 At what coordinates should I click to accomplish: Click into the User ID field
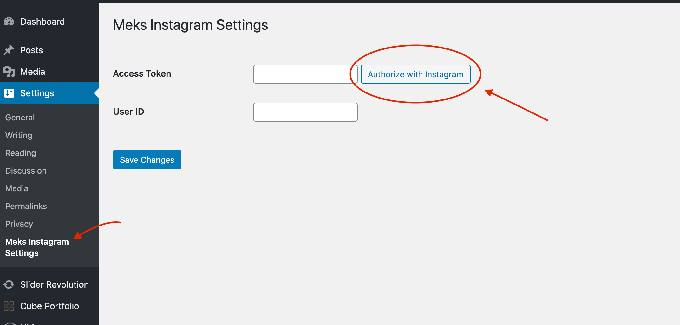tap(305, 112)
